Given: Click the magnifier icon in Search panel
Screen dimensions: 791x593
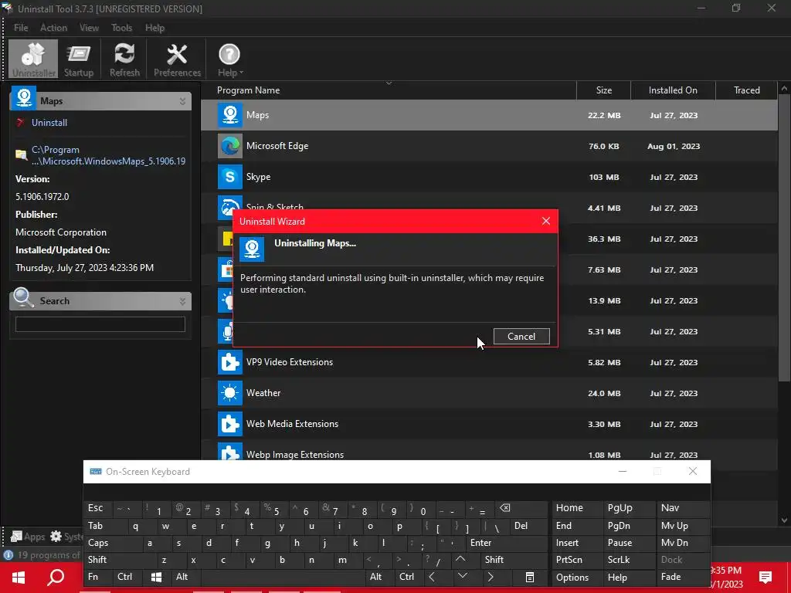Looking at the screenshot, I should pyautogui.click(x=23, y=297).
